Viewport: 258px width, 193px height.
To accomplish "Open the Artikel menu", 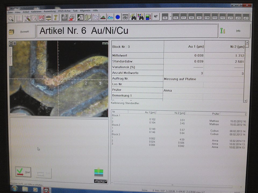I will tap(26, 12).
